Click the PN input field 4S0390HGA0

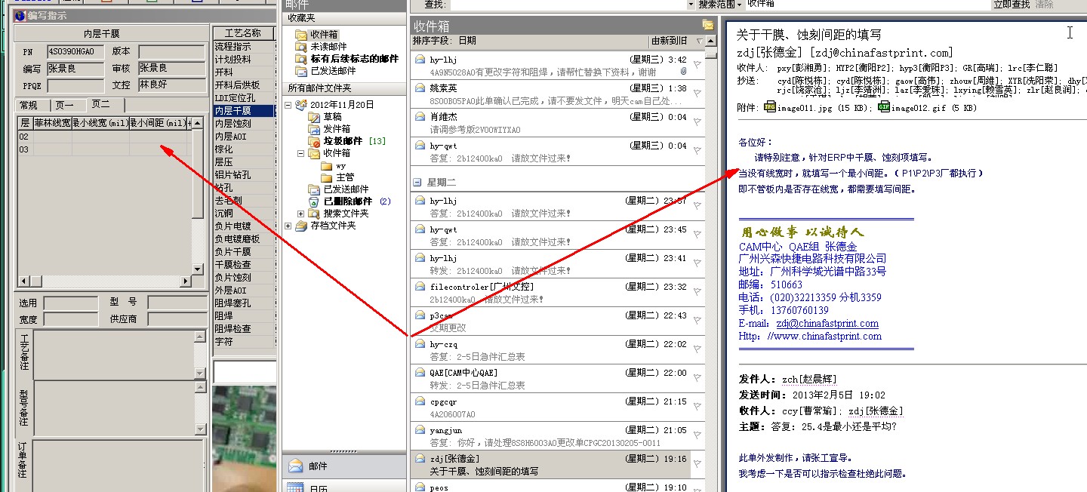click(75, 51)
